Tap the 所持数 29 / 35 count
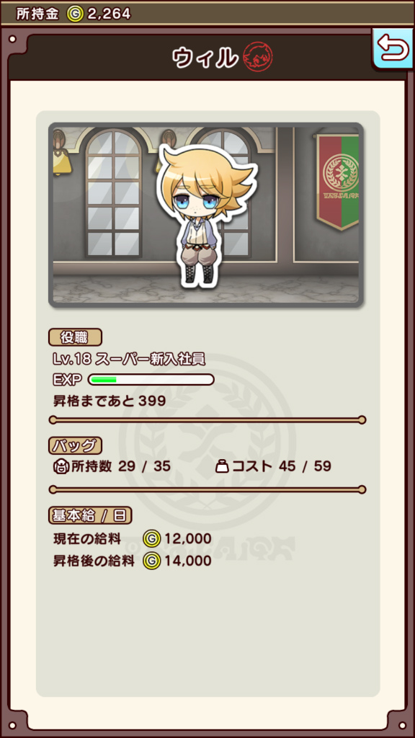This screenshot has height=738, width=415. pyautogui.click(x=121, y=466)
